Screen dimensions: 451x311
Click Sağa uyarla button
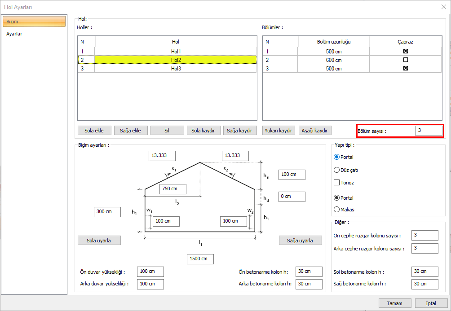[x=300, y=241]
